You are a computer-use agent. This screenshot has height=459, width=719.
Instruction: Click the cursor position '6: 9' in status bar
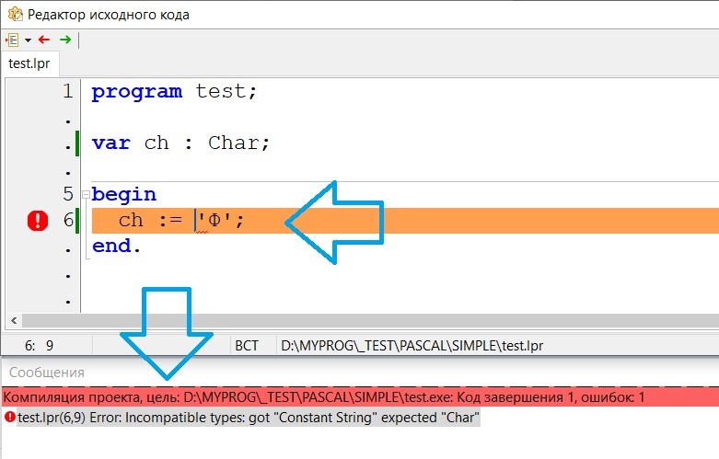(x=39, y=345)
